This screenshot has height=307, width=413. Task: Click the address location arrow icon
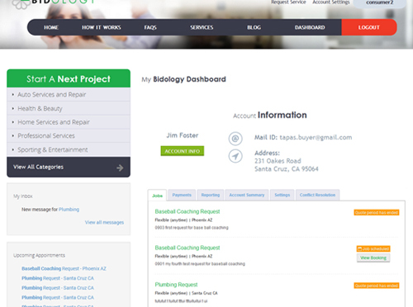click(235, 156)
